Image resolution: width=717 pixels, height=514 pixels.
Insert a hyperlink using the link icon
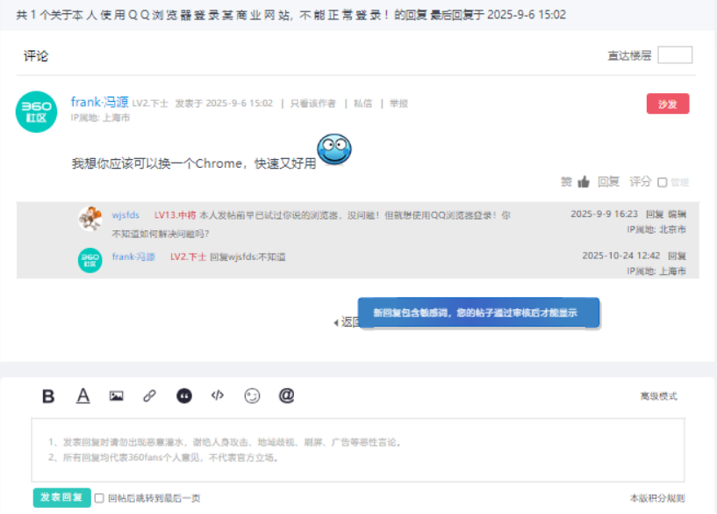pyautogui.click(x=149, y=395)
